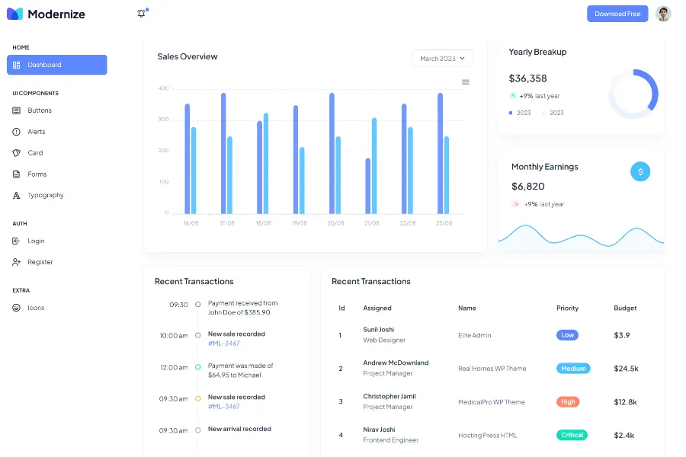
Task: Expand the March 2023 dropdown
Action: (443, 59)
